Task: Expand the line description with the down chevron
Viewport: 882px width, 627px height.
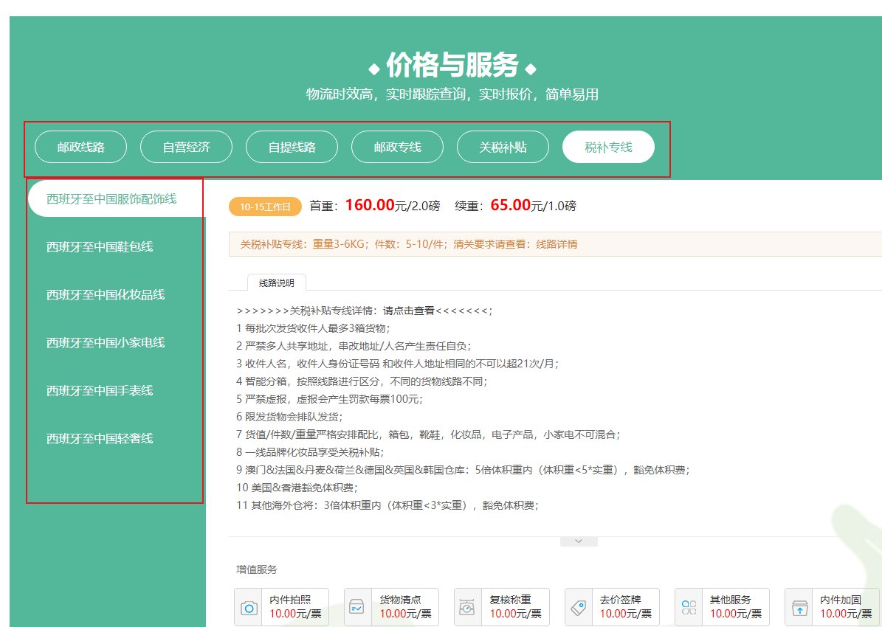Action: coord(579,541)
